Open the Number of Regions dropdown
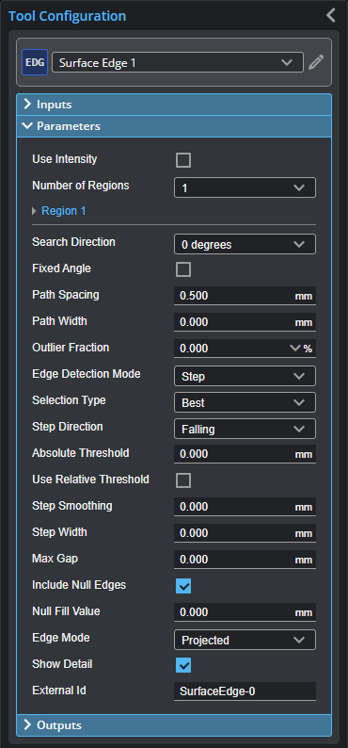This screenshot has width=348, height=748. pyautogui.click(x=245, y=187)
